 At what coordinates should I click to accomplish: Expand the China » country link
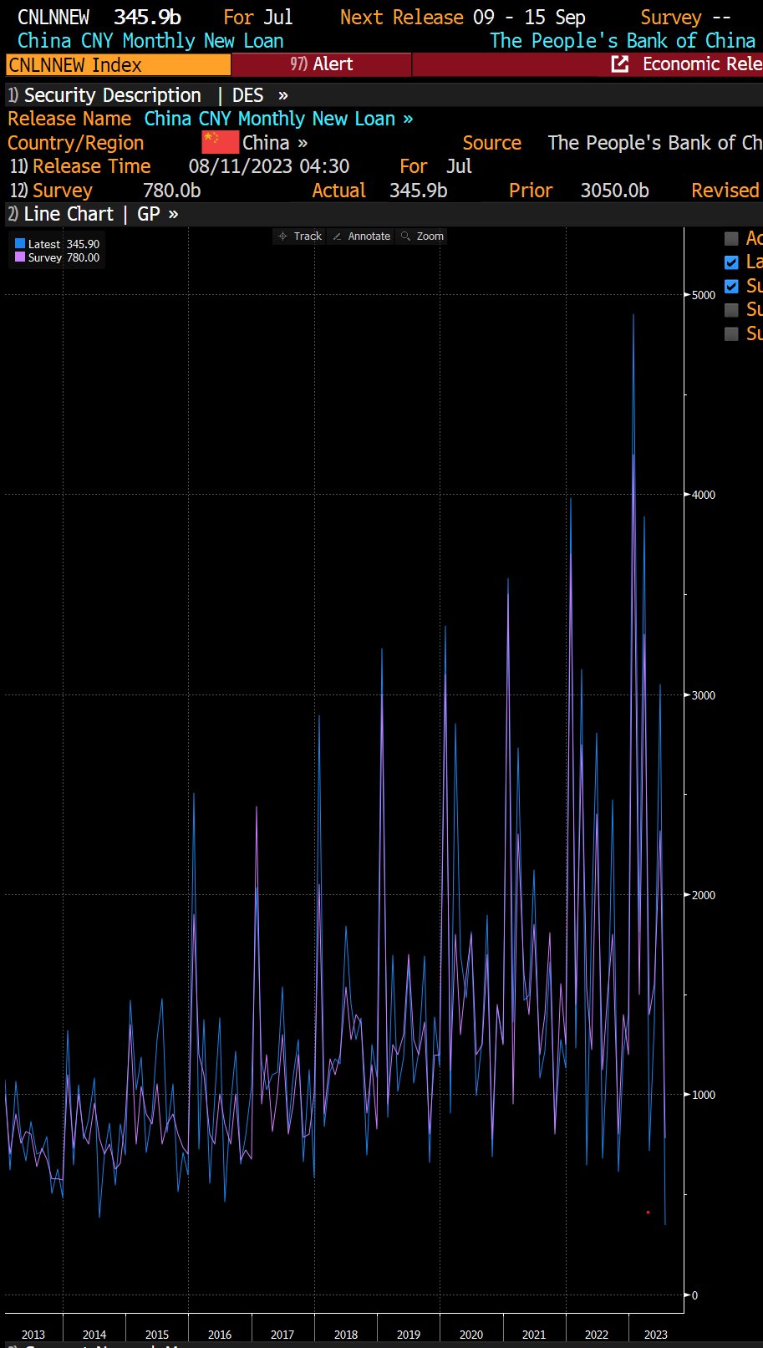pyautogui.click(x=275, y=143)
